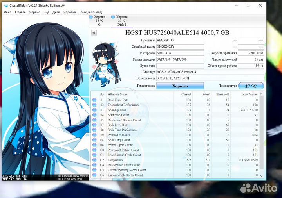Open the Вид menu
The width and height of the screenshot is (282, 198).
click(46, 12)
